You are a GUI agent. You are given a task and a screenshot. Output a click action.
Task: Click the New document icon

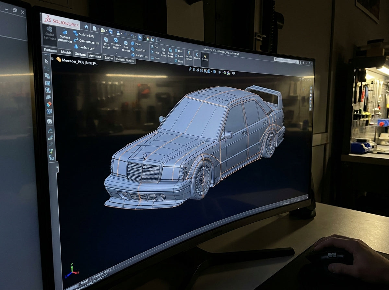tap(95, 28)
